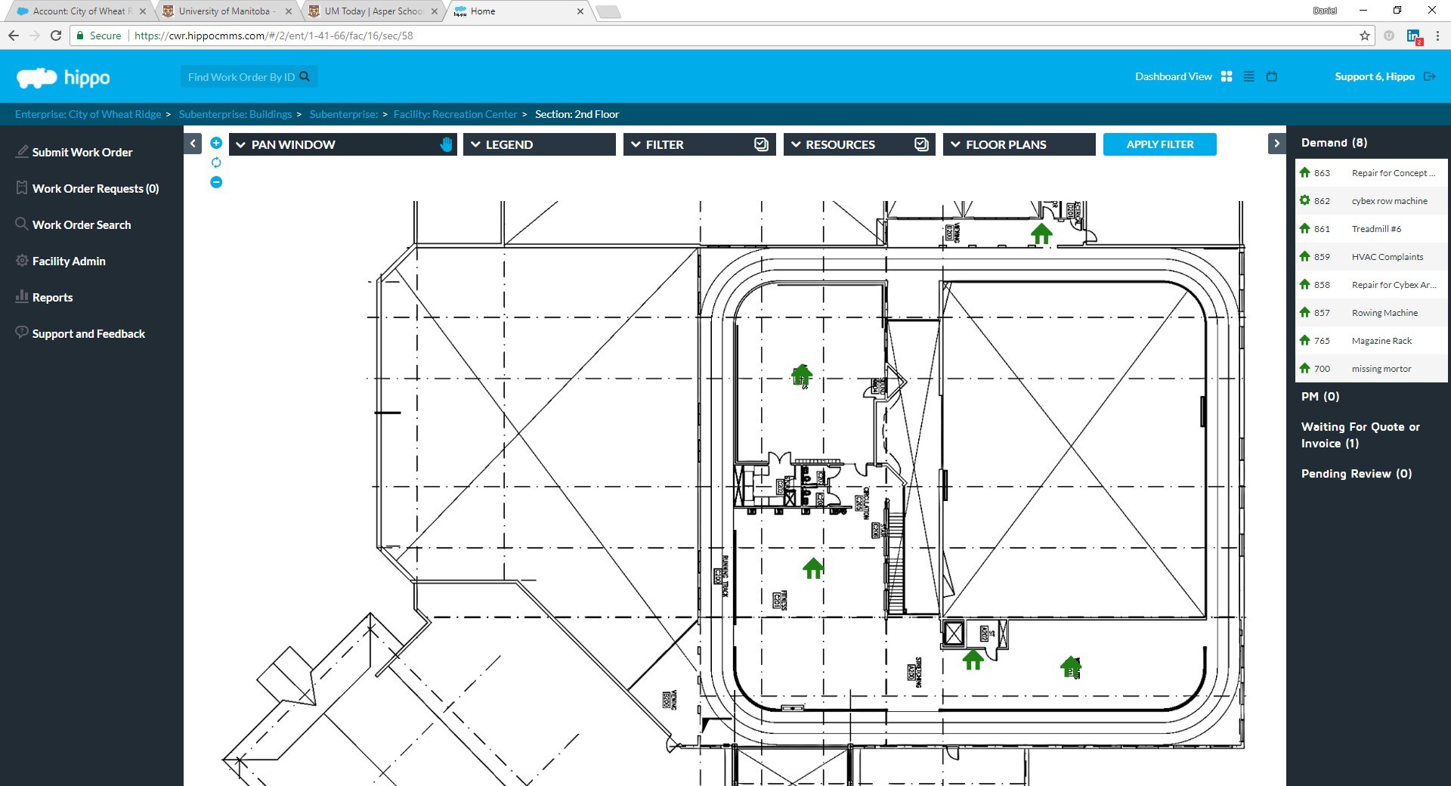Toggle the Filter select-all checkbox

tap(761, 144)
